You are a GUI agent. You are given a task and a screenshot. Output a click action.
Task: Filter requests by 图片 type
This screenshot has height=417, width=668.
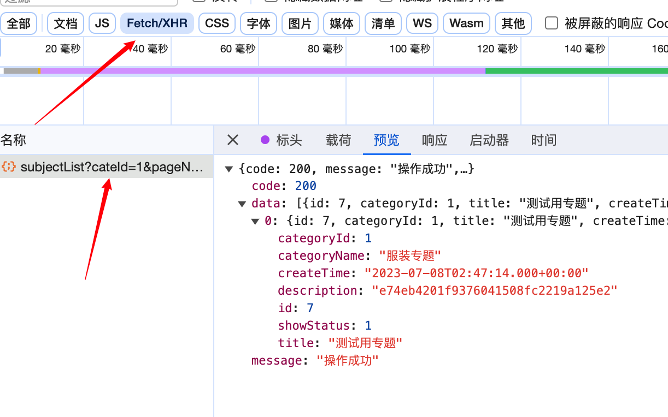pyautogui.click(x=300, y=23)
